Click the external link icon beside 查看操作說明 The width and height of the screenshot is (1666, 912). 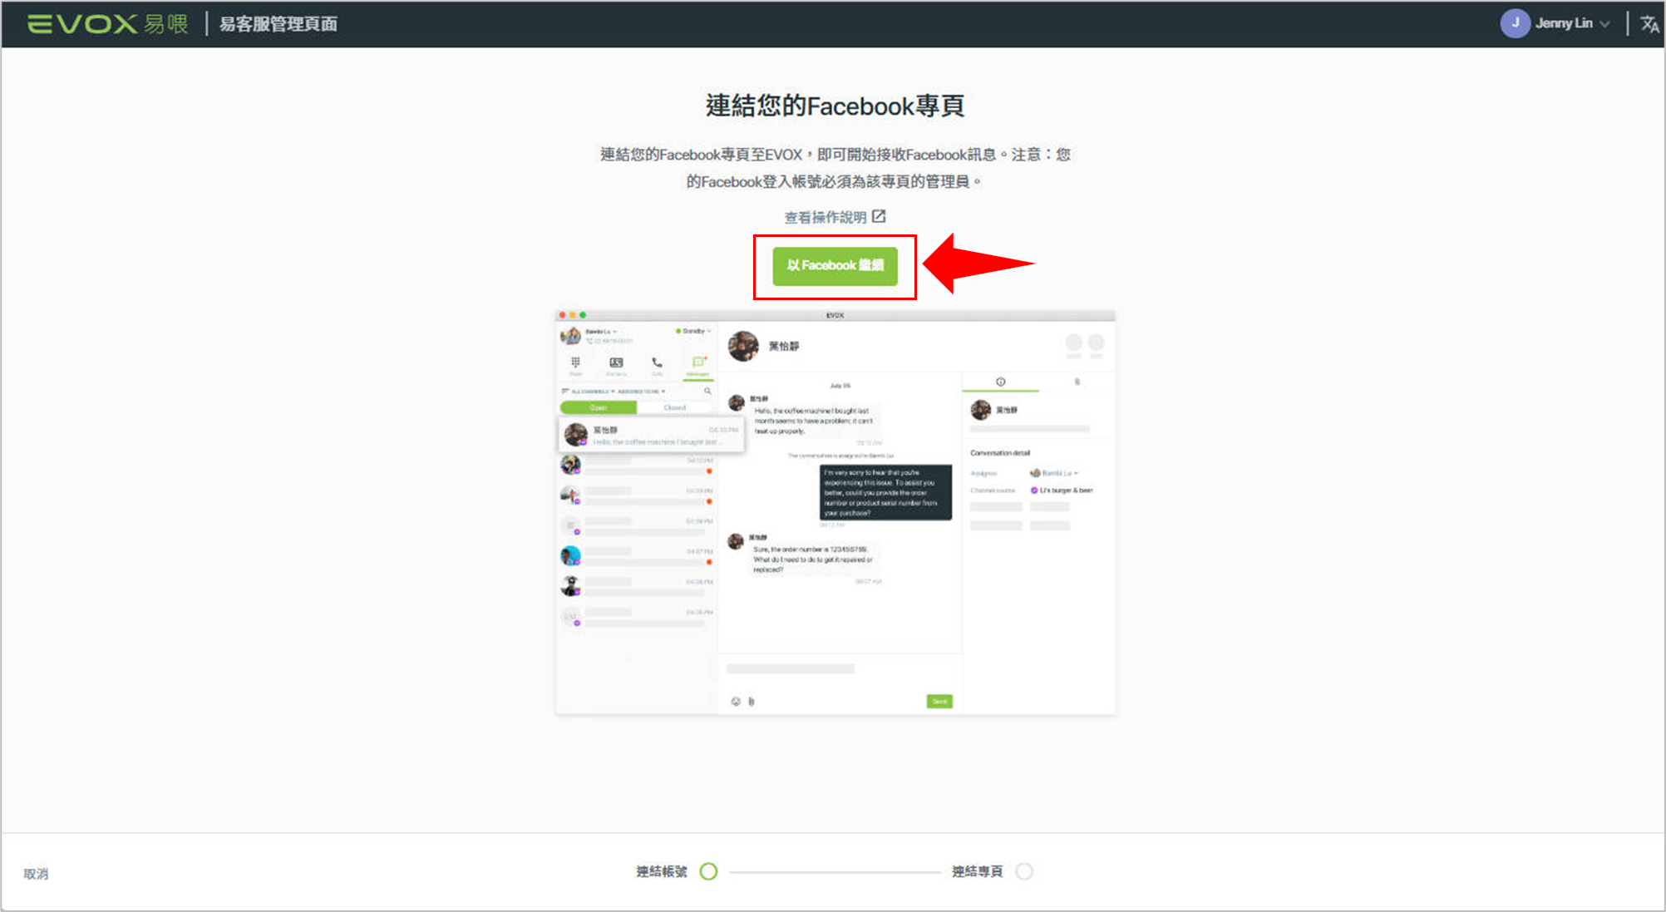tap(879, 217)
